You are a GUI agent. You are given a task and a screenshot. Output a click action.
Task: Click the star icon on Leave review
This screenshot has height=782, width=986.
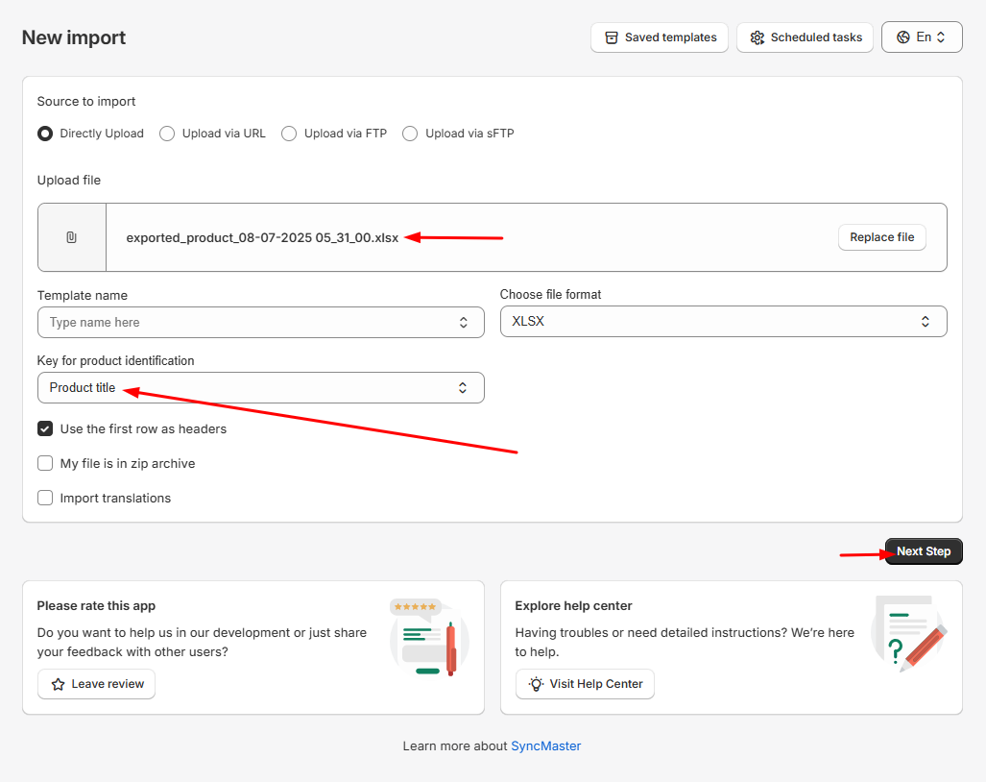(58, 684)
